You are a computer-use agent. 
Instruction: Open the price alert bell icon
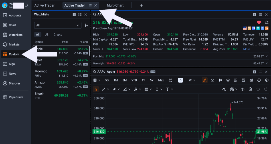267,22
